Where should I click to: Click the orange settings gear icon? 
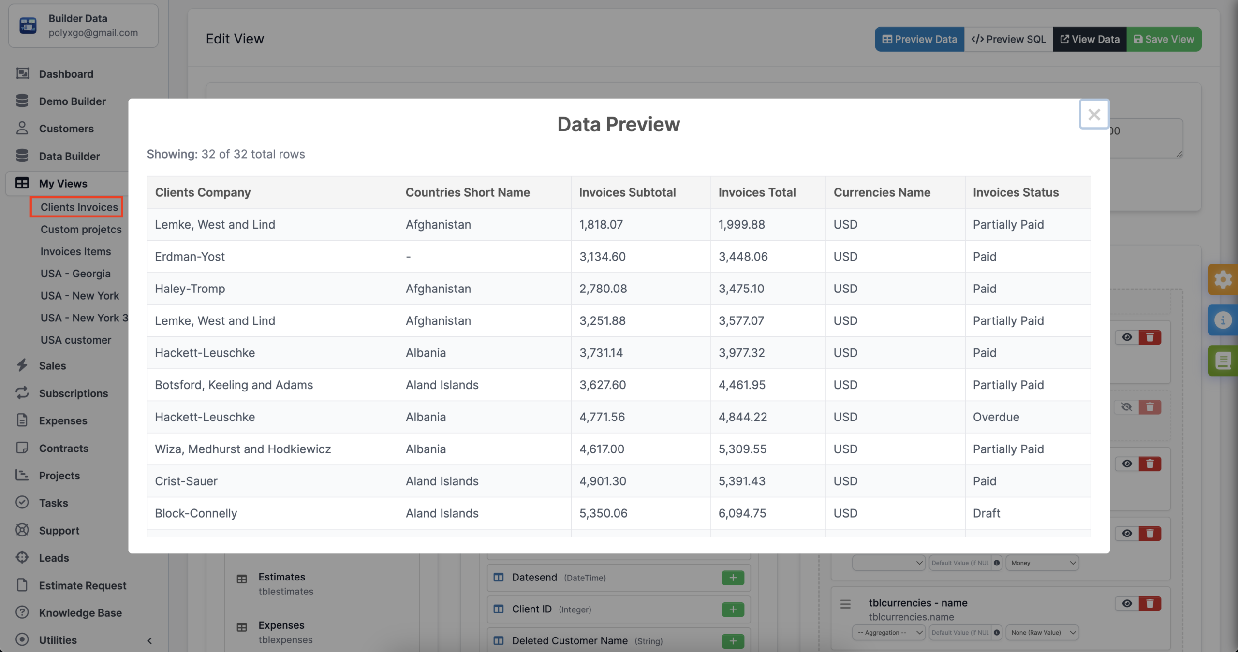point(1223,279)
